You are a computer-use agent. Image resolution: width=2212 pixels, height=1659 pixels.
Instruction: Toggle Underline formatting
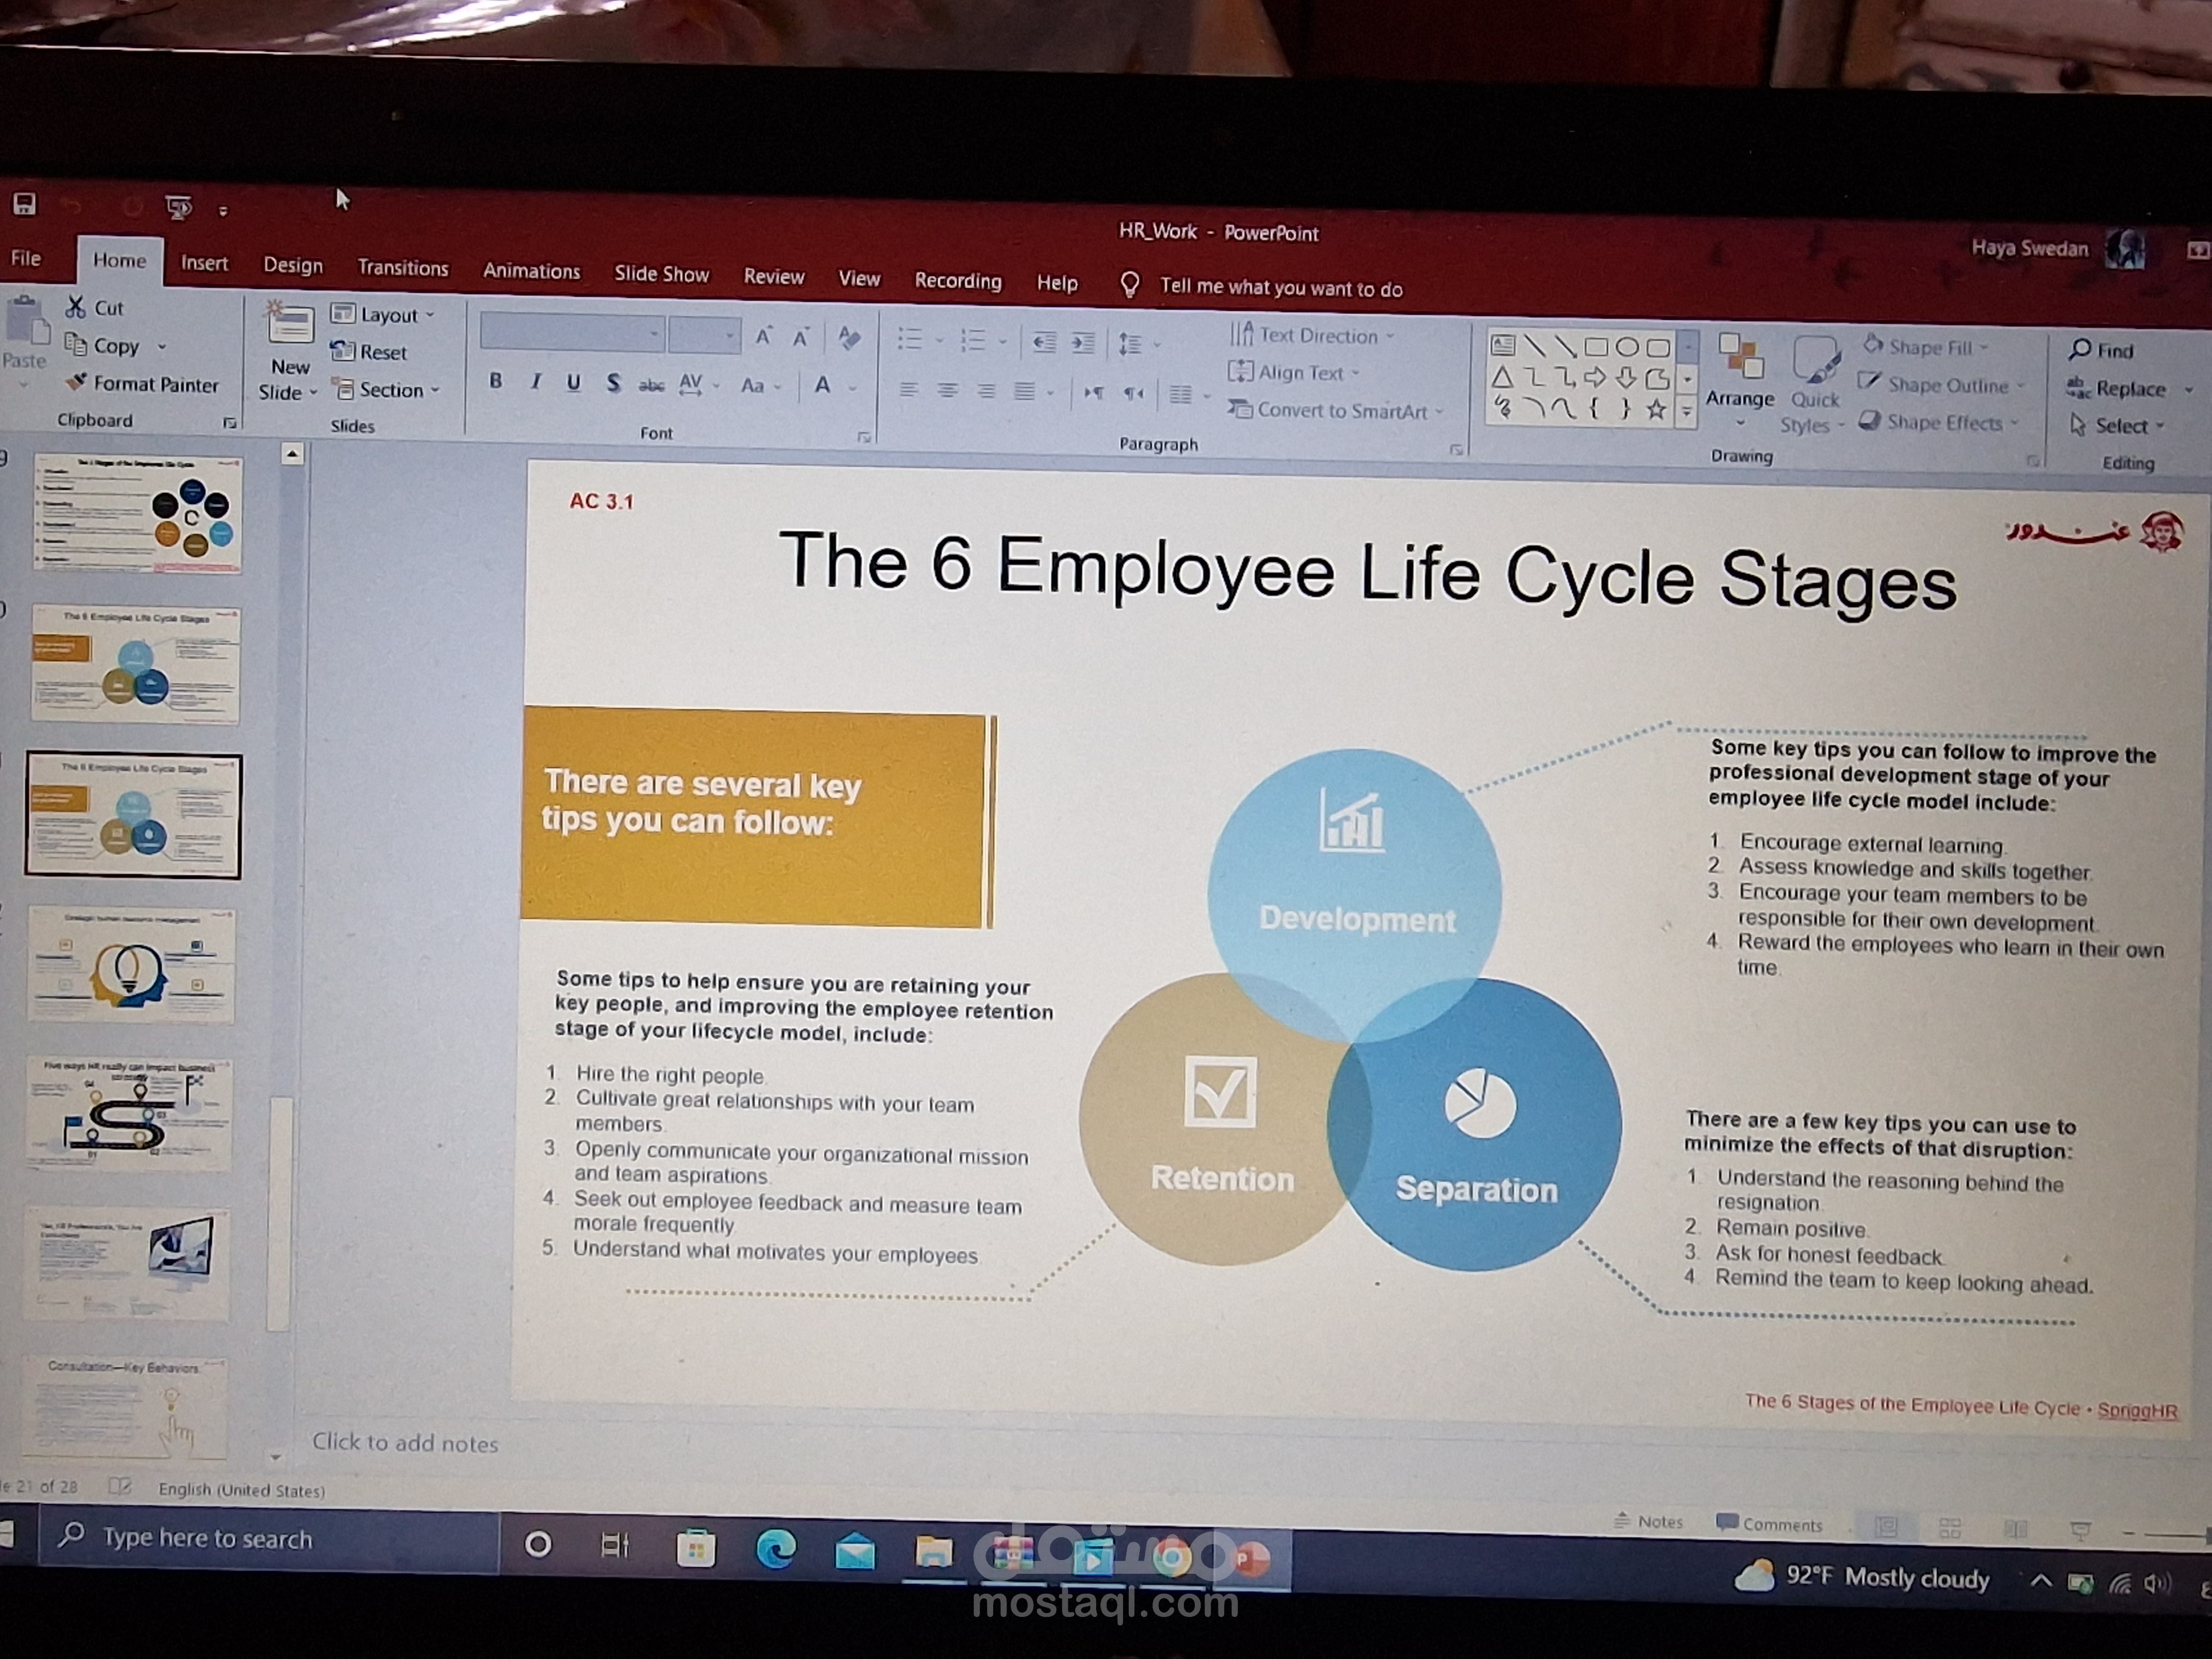(x=574, y=383)
